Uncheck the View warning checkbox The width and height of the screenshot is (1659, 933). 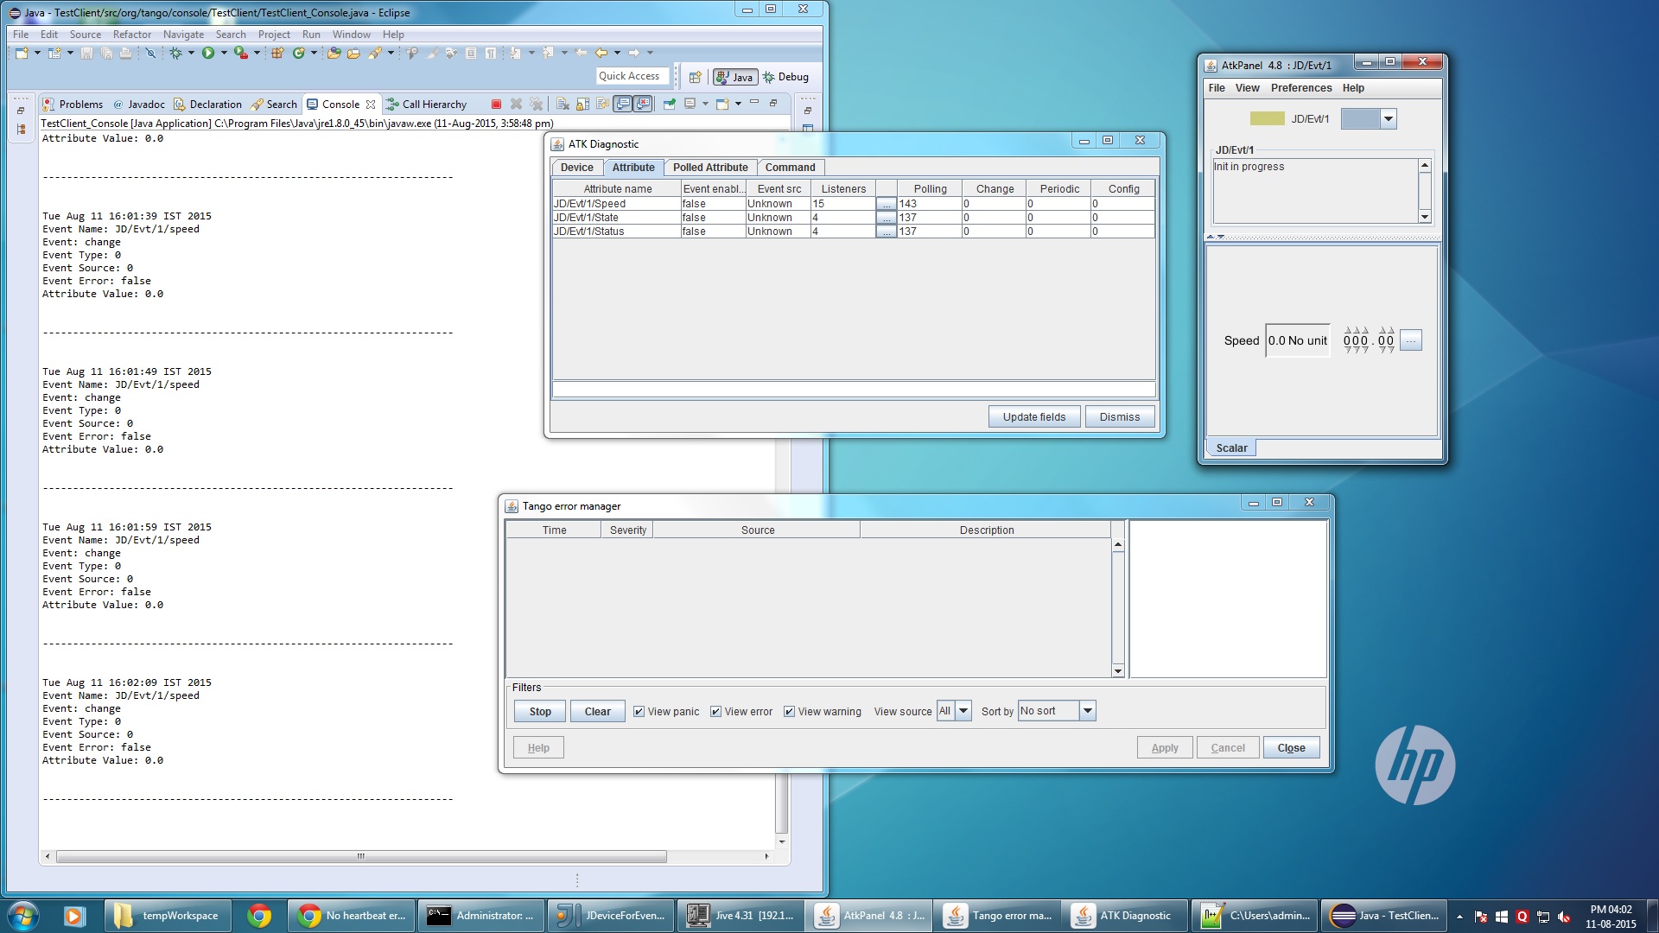(789, 712)
